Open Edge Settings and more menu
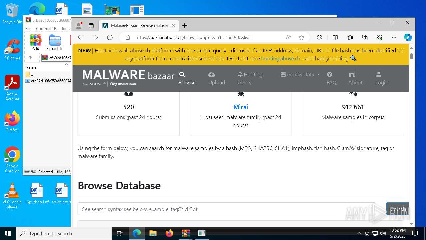This screenshot has width=426, height=240. click(394, 37)
